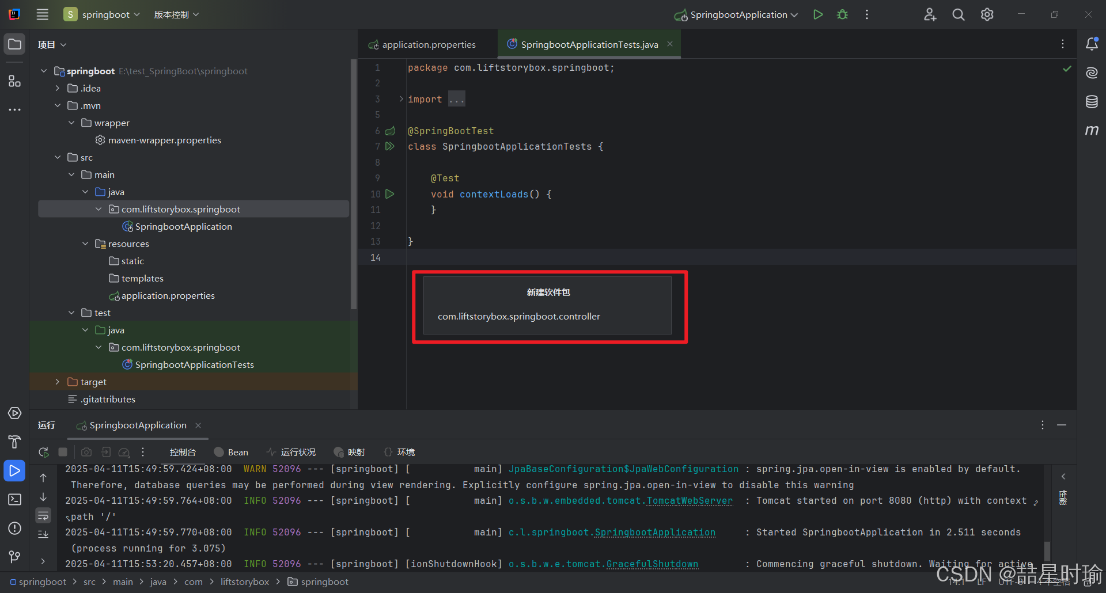The image size is (1106, 593).
Task: Rerun SpringbootApplication in Run panel
Action: pyautogui.click(x=44, y=452)
